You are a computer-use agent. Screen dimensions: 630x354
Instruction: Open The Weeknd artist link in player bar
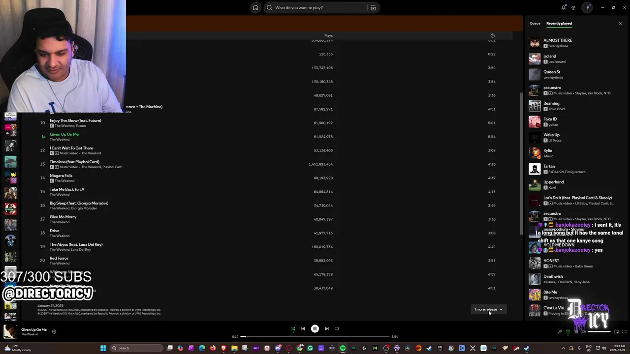click(30, 334)
